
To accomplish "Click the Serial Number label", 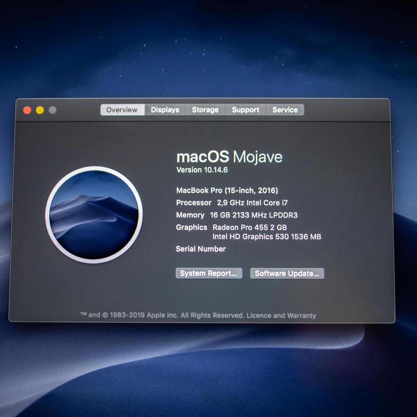I will click(201, 249).
